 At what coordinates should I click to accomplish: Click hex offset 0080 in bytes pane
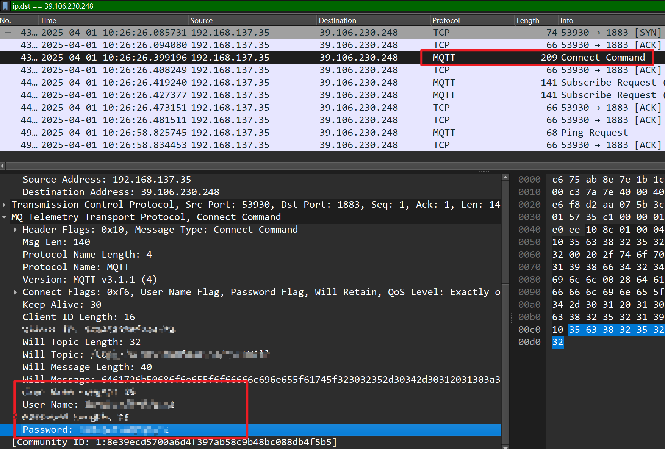coord(529,280)
